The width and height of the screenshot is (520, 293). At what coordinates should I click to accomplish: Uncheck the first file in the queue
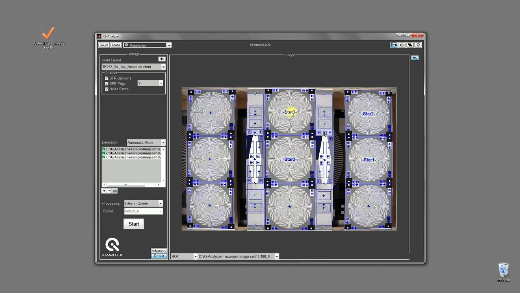104,149
